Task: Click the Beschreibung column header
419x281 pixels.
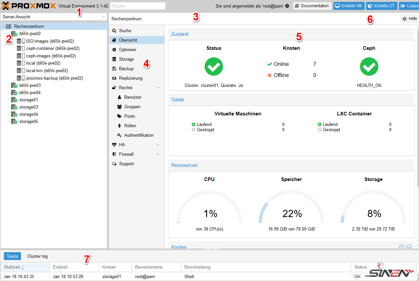Action: [x=265, y=267]
